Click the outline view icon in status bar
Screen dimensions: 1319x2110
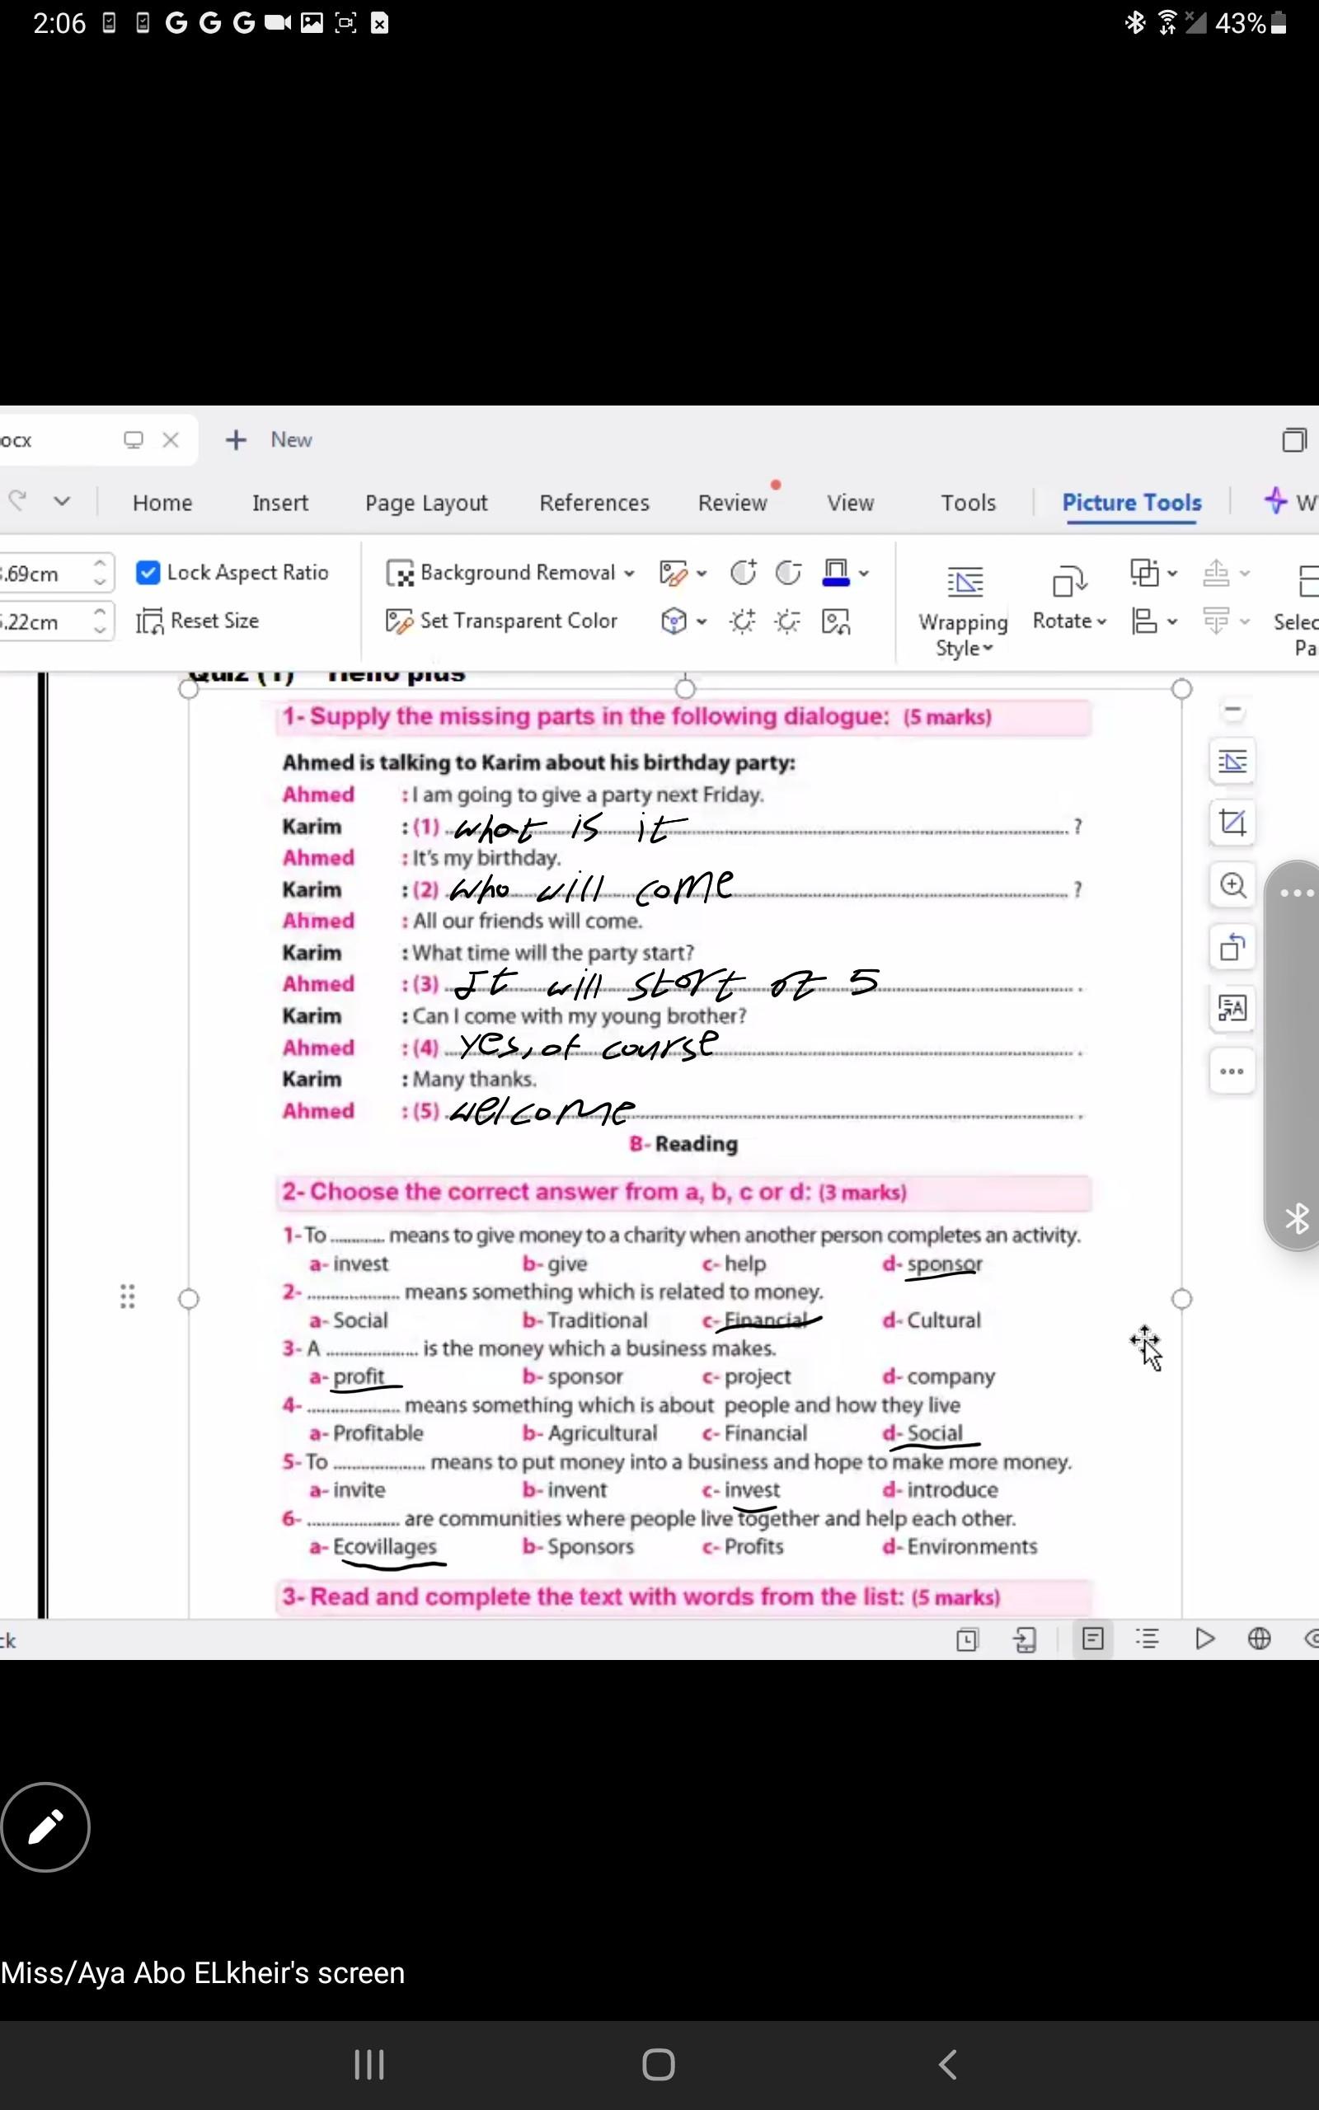[1148, 1639]
